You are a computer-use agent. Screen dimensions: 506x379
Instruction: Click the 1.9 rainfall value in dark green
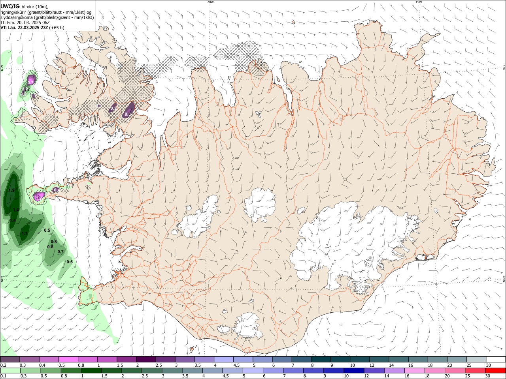pyautogui.click(x=11, y=190)
